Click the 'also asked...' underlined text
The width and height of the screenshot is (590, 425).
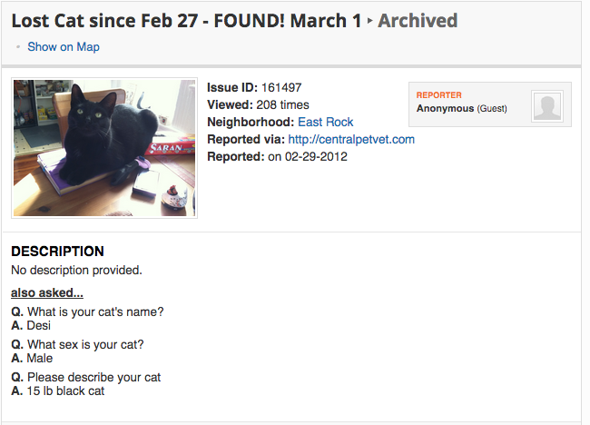pyautogui.click(x=47, y=292)
